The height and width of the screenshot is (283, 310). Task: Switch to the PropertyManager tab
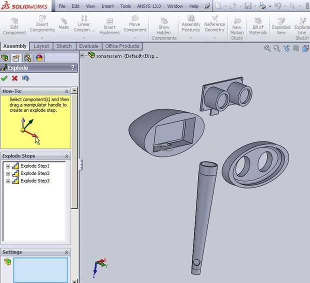[x=16, y=57]
